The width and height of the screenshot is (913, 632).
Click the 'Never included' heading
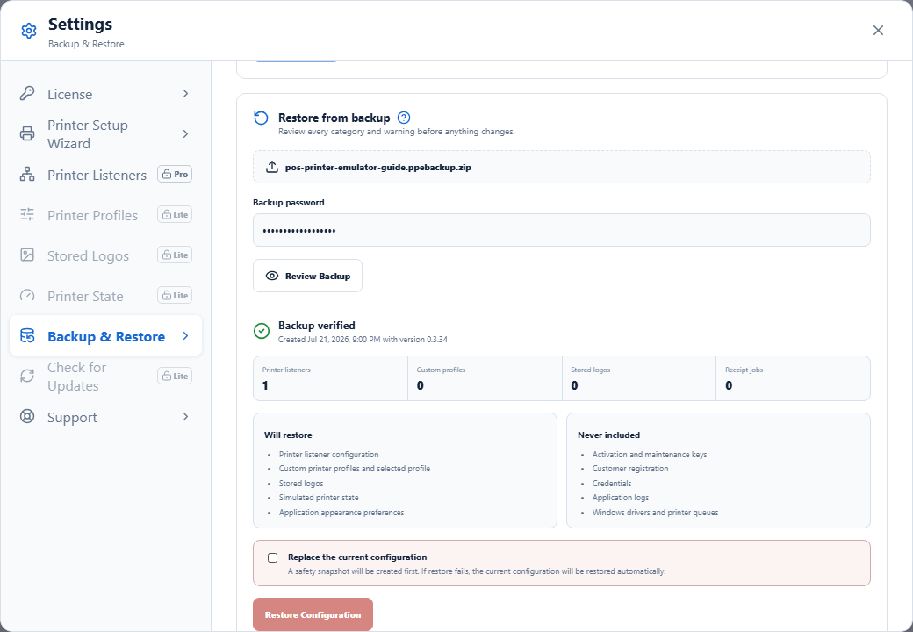tap(608, 434)
